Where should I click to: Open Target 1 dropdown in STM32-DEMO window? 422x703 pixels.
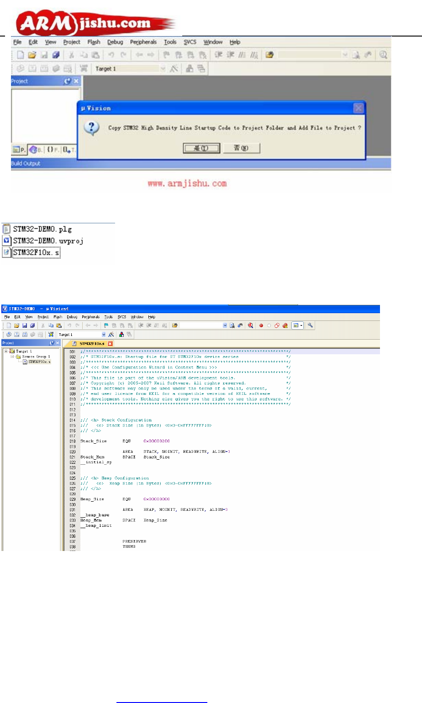point(104,335)
